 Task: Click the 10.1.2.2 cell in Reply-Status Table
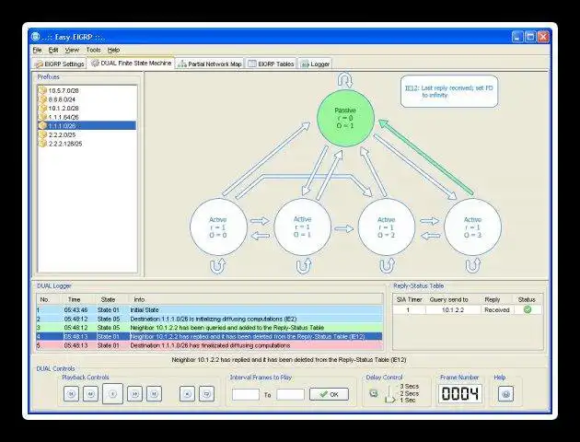[453, 310]
